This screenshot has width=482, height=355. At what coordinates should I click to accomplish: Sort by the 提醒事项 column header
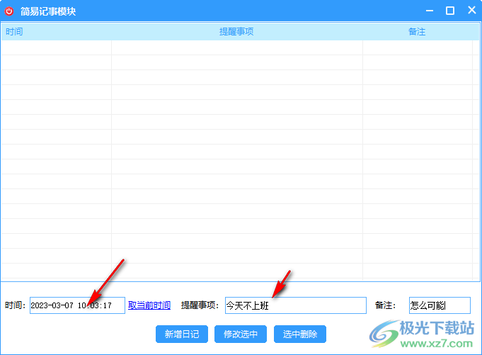[x=236, y=32]
